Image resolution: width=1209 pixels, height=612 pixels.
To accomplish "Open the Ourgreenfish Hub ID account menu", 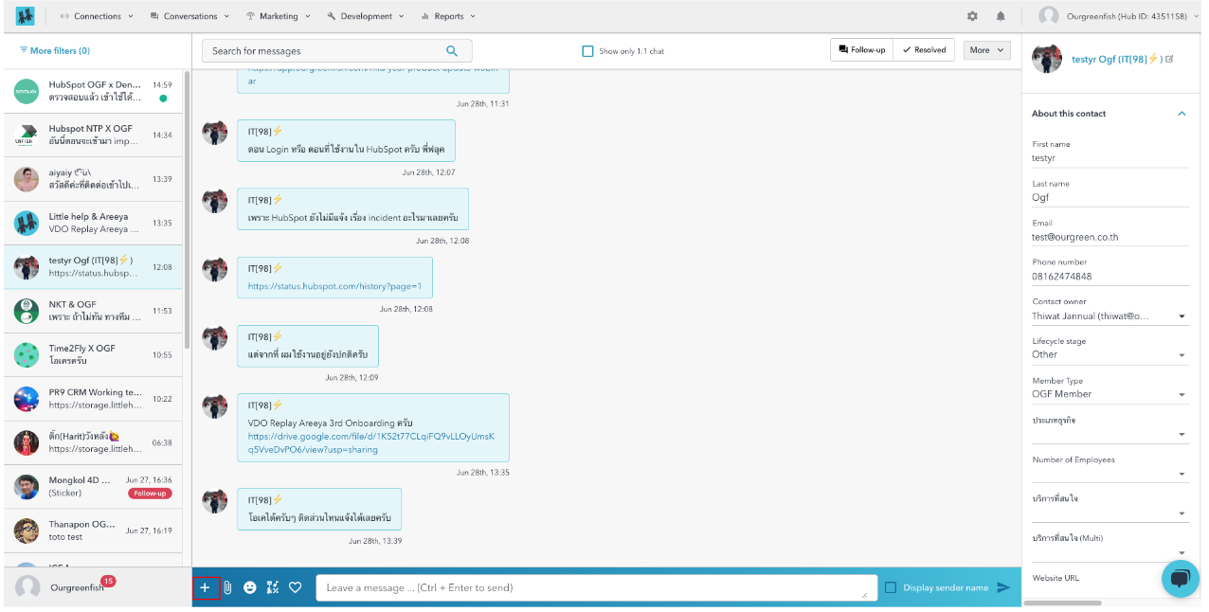I will 1120,16.
